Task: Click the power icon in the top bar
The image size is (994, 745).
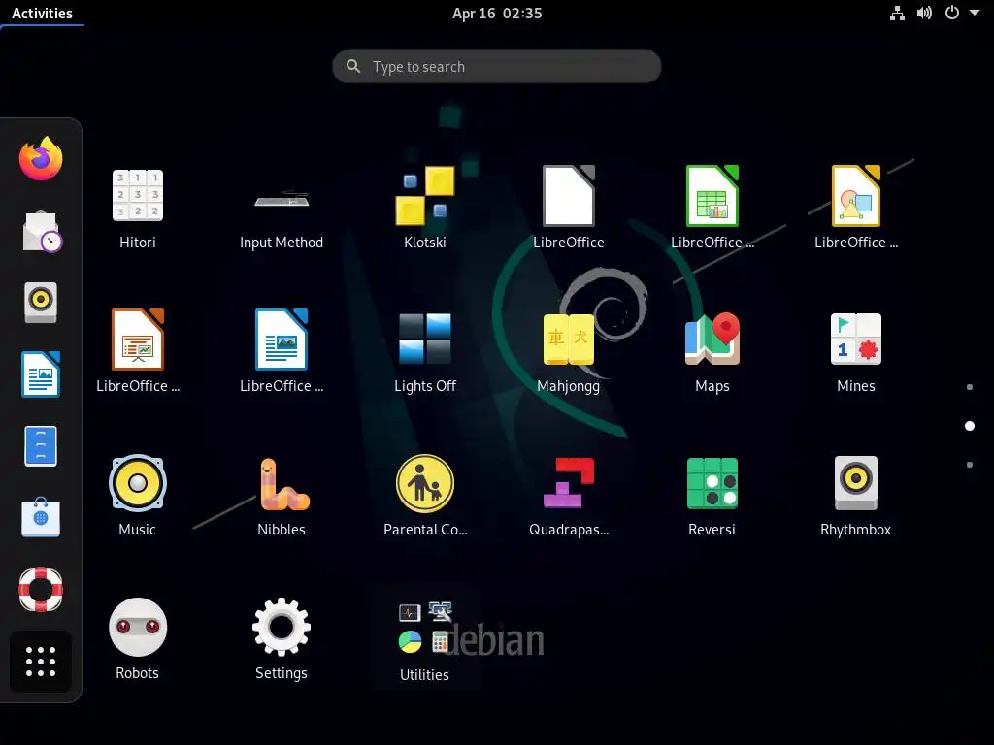Action: tap(952, 13)
